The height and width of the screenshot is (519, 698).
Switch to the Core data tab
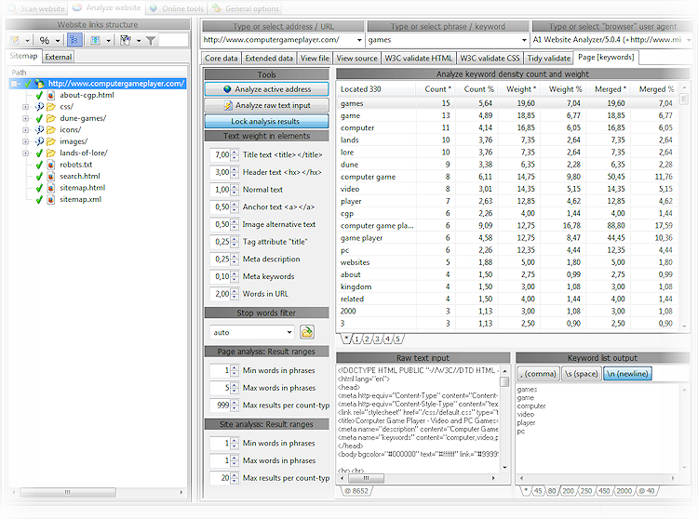click(221, 59)
